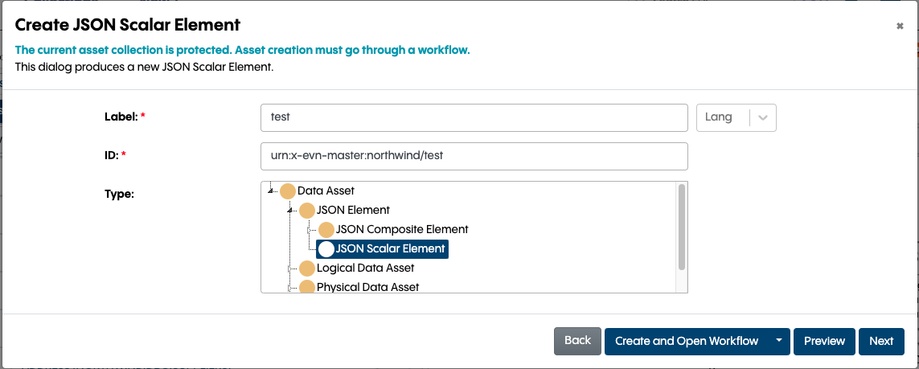Click the Next button
Image resolution: width=919 pixels, height=369 pixels.
pos(881,341)
